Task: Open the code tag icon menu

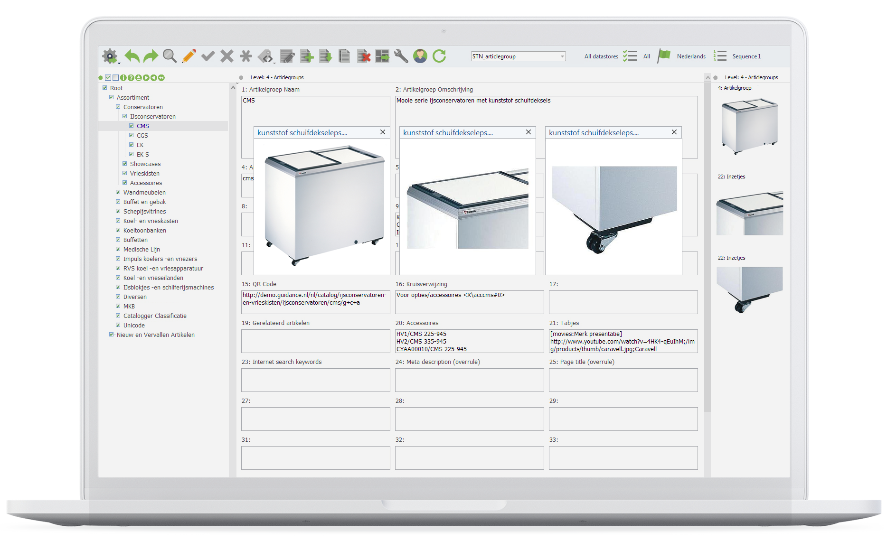Action: click(x=266, y=56)
